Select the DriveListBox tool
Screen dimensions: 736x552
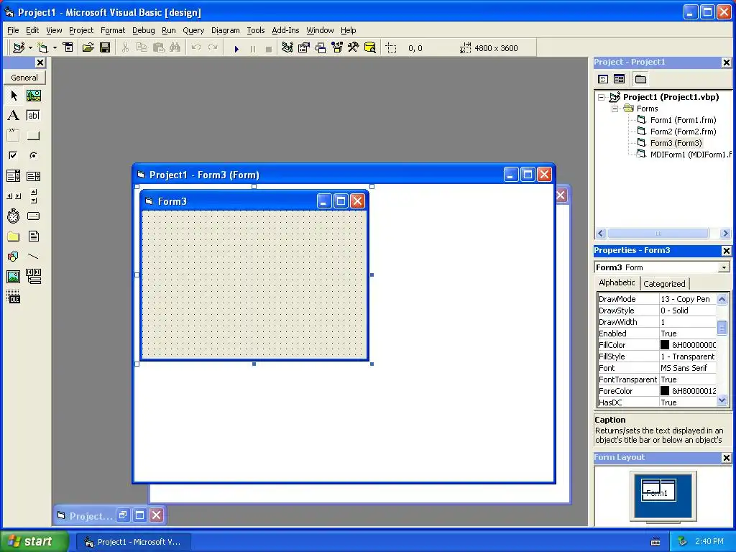(x=33, y=216)
